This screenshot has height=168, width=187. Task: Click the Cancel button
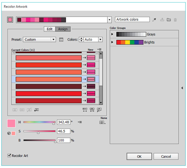click(x=166, y=156)
